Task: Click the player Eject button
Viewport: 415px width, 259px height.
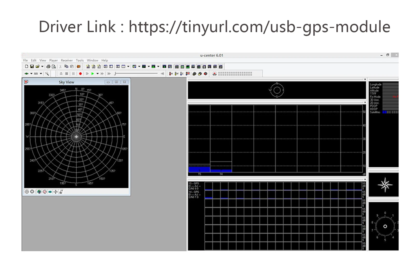Action: coord(61,74)
